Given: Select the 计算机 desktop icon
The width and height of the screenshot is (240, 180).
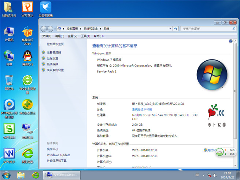Looking at the screenshot, I should click(x=9, y=34).
